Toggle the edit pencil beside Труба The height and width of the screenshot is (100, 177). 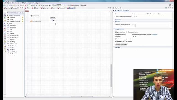coord(22,19)
